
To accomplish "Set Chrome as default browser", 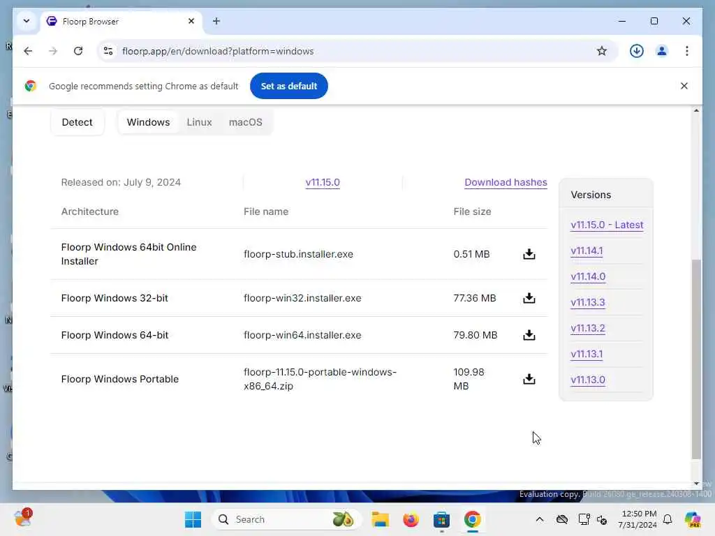I will (288, 86).
